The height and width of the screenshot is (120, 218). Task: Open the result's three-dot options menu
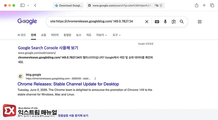(95, 78)
